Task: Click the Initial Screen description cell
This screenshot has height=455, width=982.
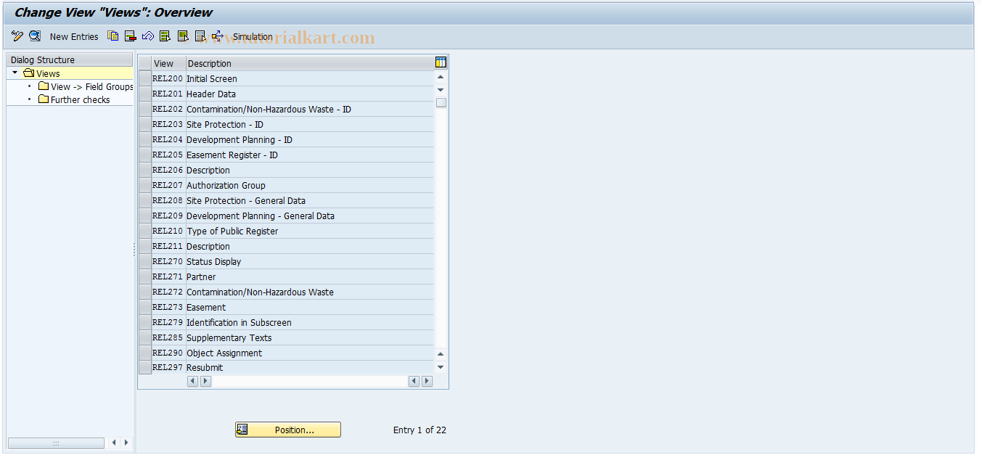Action: (x=310, y=78)
